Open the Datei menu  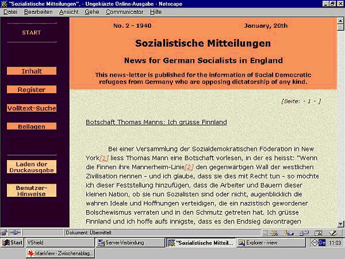coord(10,12)
